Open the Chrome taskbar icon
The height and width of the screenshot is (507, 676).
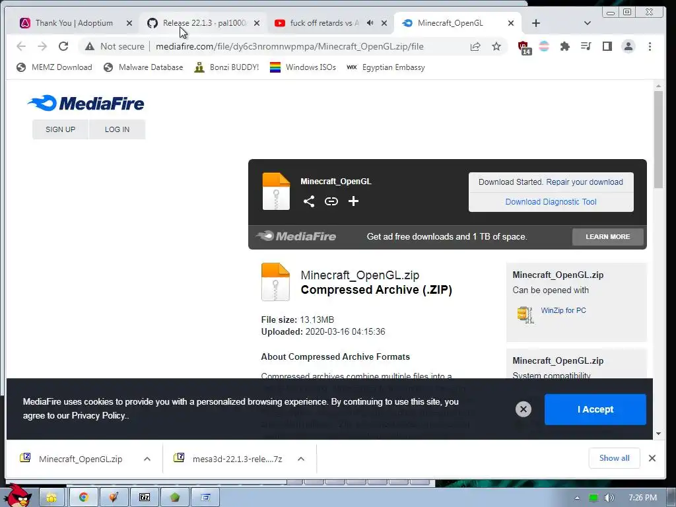point(84,497)
